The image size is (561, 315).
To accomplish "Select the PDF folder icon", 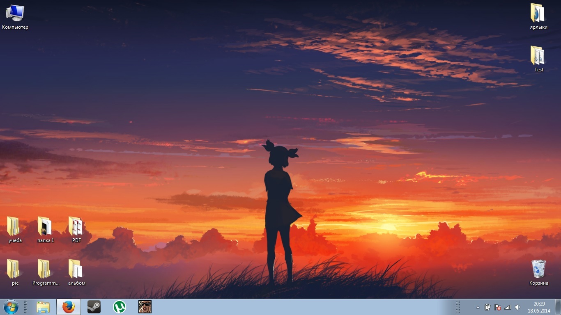I will (76, 230).
